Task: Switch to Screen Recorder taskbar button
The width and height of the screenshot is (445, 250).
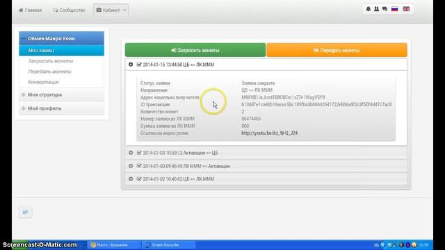Action: (x=169, y=245)
